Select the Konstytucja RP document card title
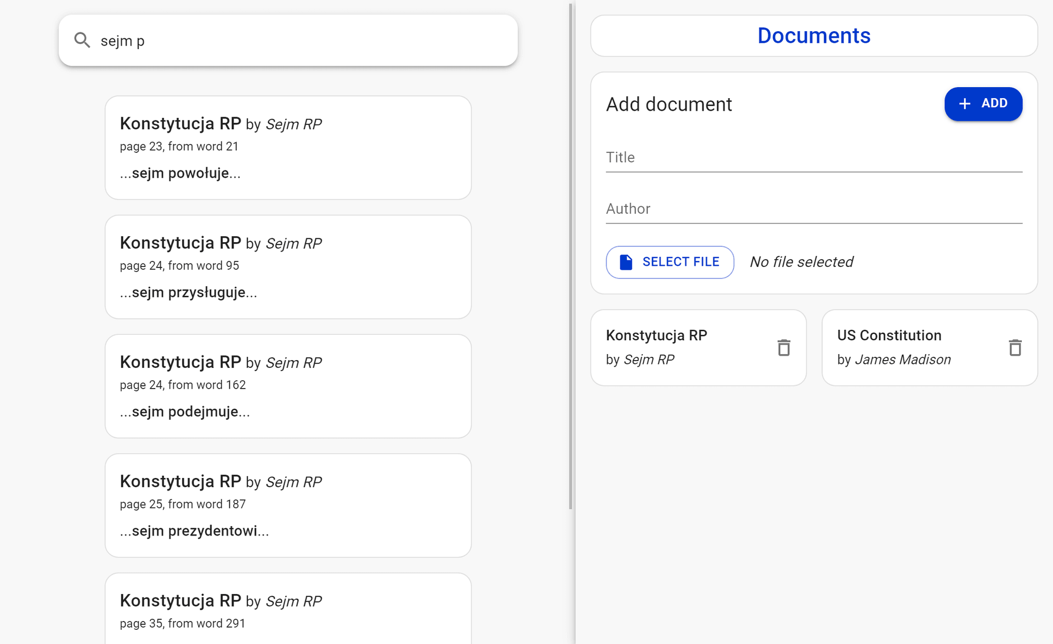The width and height of the screenshot is (1053, 644). click(656, 335)
